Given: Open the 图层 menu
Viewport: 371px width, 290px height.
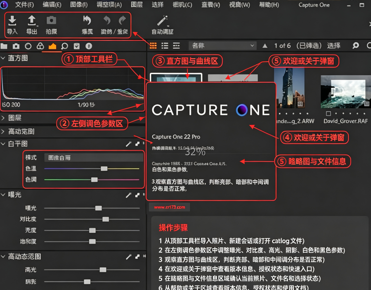Looking at the screenshot, I should [137, 5].
